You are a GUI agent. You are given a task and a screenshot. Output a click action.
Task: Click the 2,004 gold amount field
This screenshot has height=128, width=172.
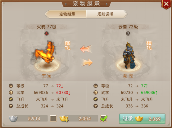pos(82,118)
